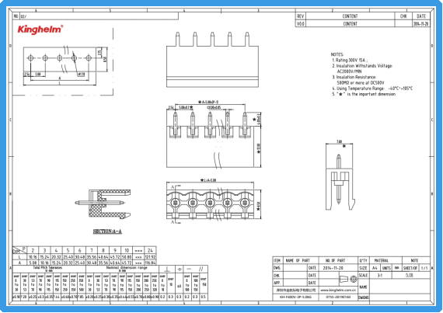
Task: Click the KH-F600V part number cell
Action: (296, 297)
